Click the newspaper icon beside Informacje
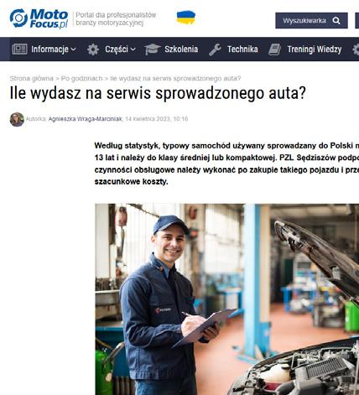This screenshot has width=359, height=395. pyautogui.click(x=19, y=49)
